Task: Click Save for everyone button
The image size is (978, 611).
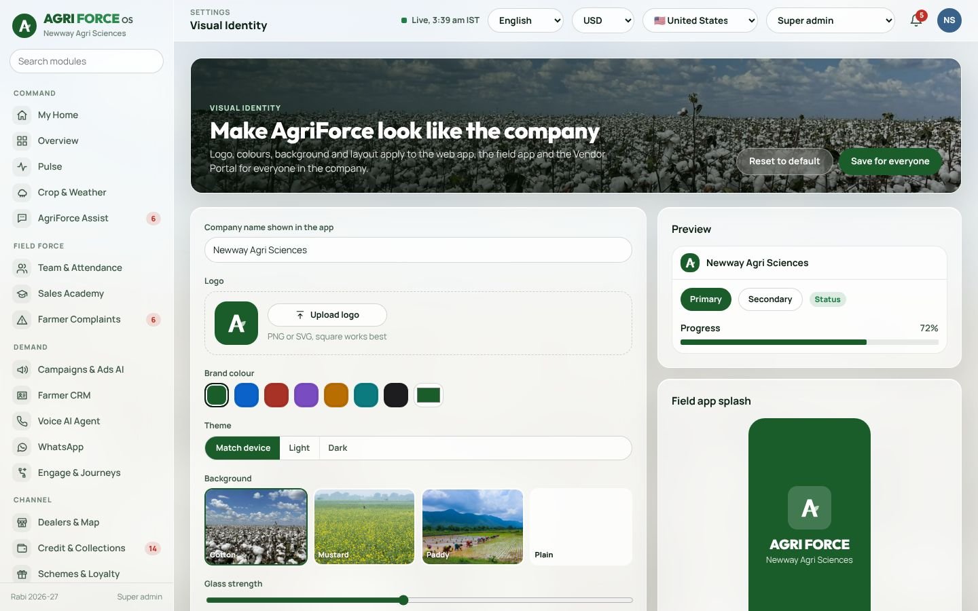Action: tap(890, 162)
